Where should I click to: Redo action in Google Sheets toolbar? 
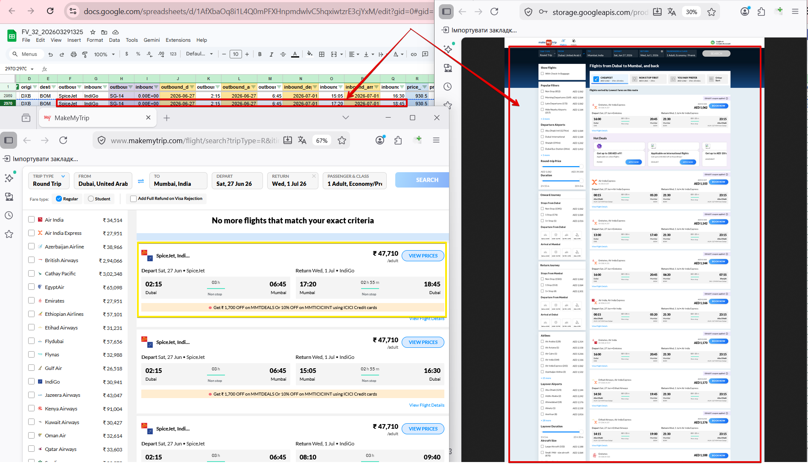[x=62, y=54]
